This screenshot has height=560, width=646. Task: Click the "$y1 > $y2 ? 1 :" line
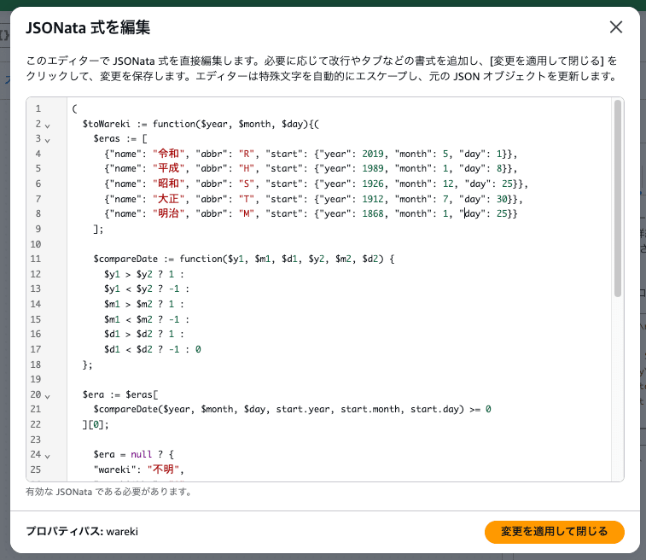(143, 274)
